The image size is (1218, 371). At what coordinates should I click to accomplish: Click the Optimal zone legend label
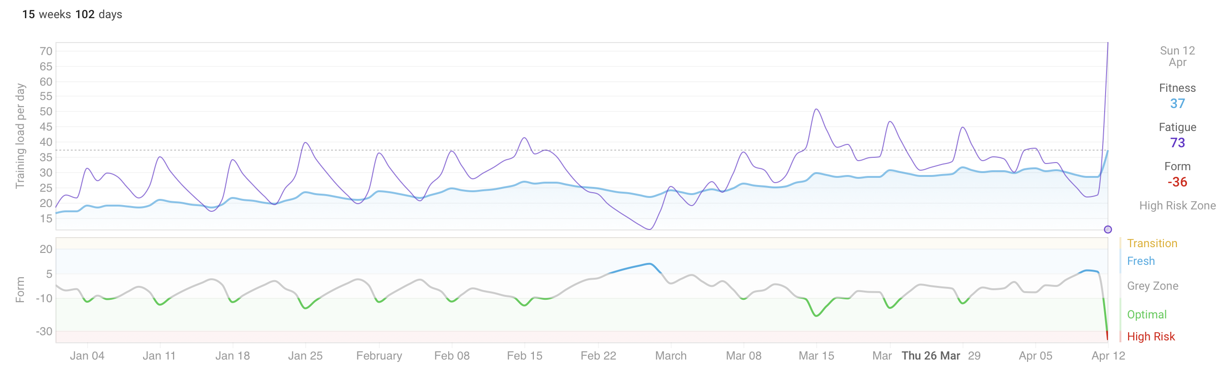tap(1146, 315)
